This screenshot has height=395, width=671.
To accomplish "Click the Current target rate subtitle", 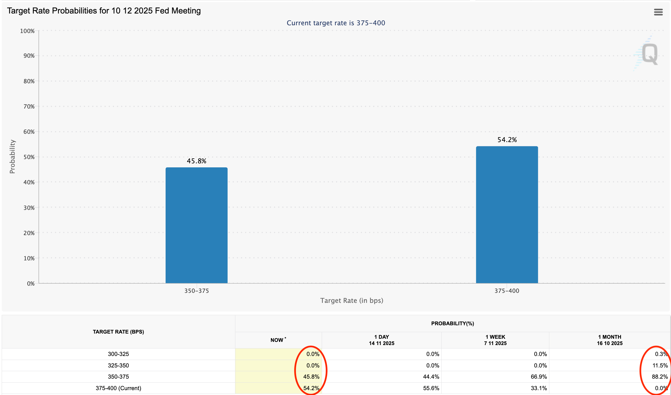I will coord(336,23).
